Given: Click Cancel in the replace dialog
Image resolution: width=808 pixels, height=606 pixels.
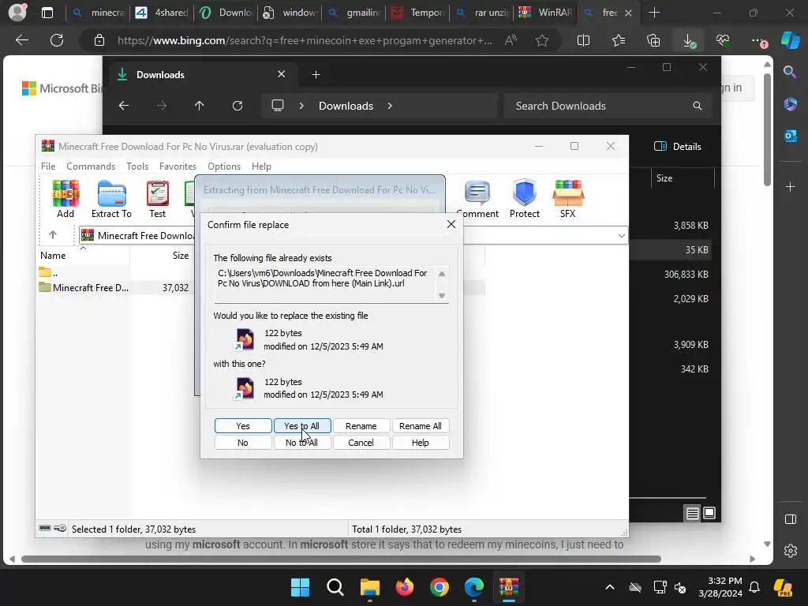Looking at the screenshot, I should 361,442.
